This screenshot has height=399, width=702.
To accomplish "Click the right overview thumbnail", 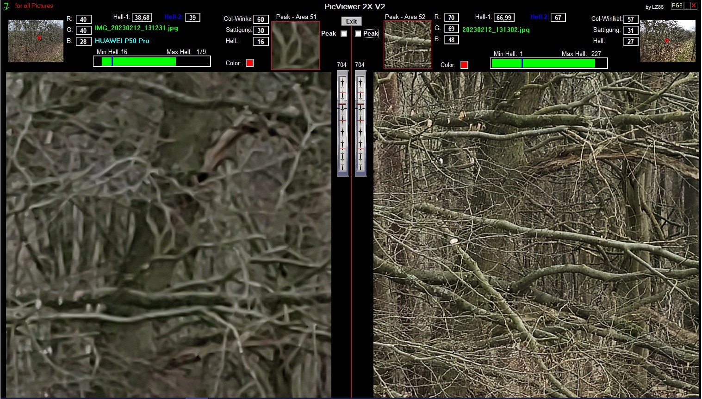I will pos(668,41).
